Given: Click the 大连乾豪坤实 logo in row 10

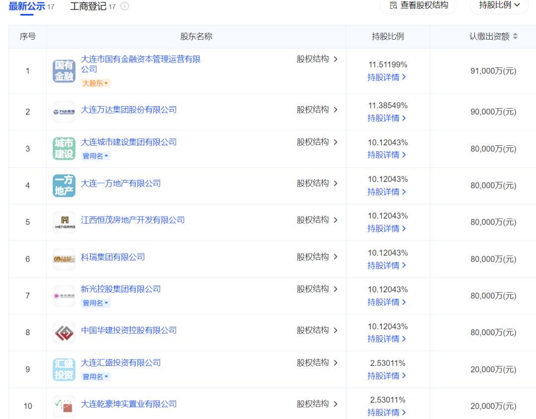Looking at the screenshot, I should [x=64, y=406].
